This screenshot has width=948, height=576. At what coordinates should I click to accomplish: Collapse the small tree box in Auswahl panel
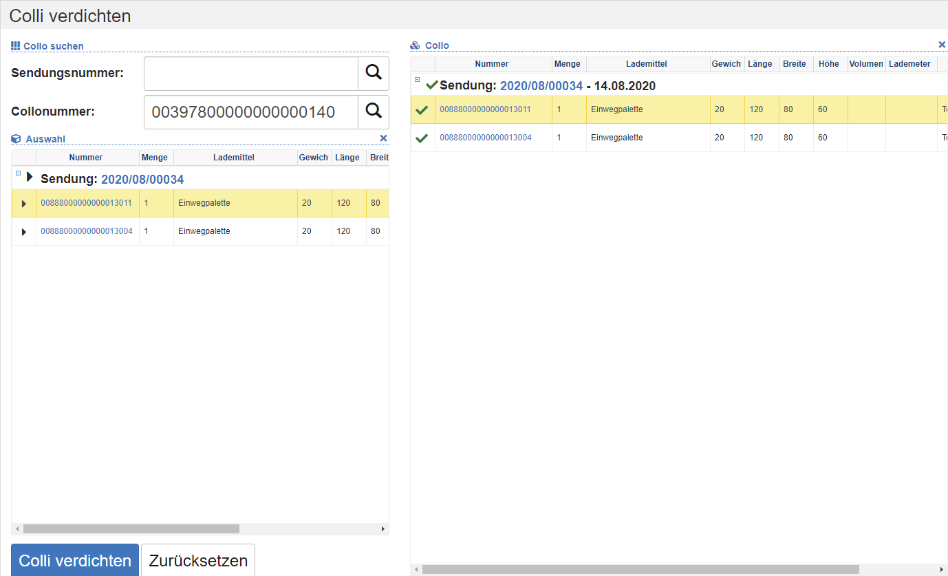click(18, 173)
